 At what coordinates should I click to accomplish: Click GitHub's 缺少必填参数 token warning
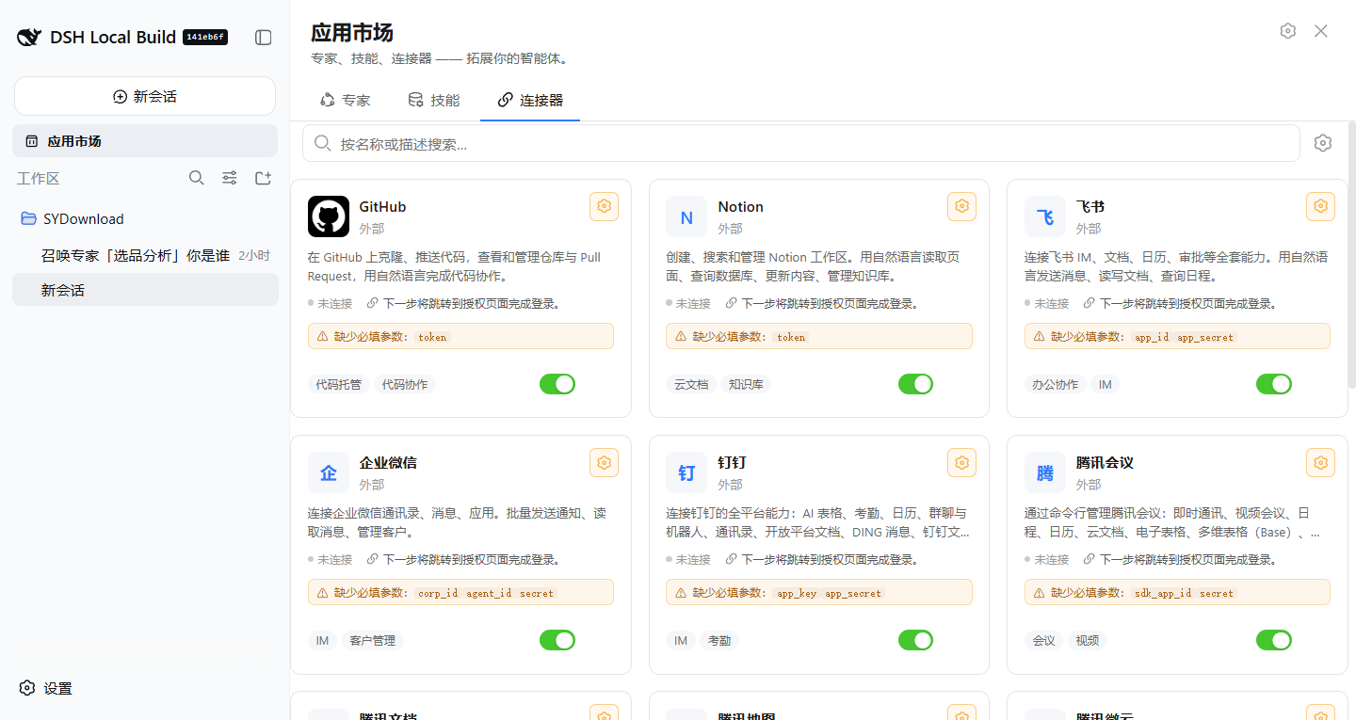click(x=460, y=336)
